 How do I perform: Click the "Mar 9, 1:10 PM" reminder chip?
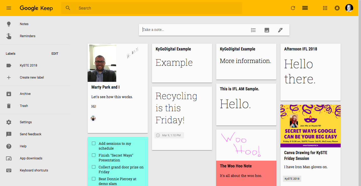point(169,135)
